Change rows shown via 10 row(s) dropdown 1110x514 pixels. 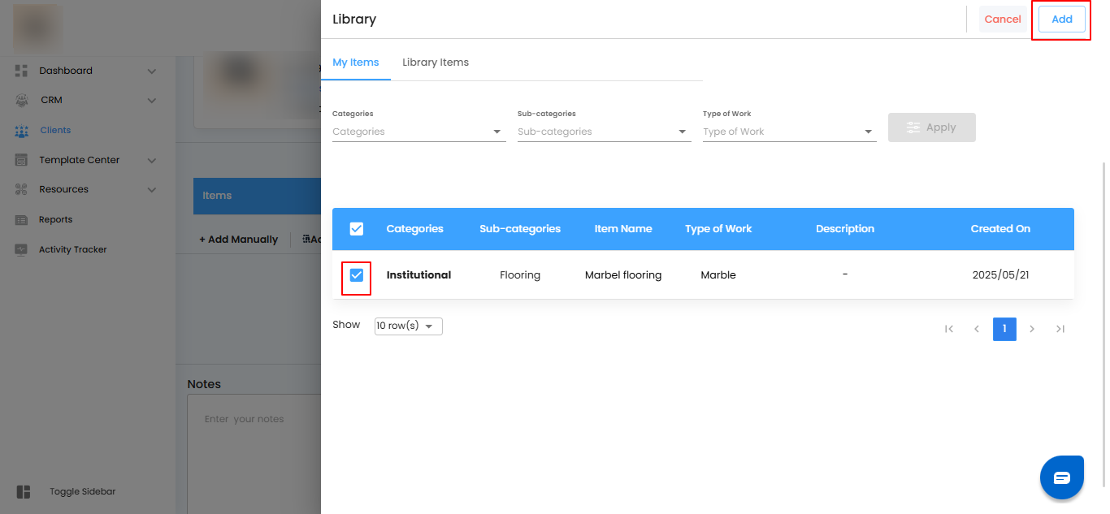click(x=408, y=326)
